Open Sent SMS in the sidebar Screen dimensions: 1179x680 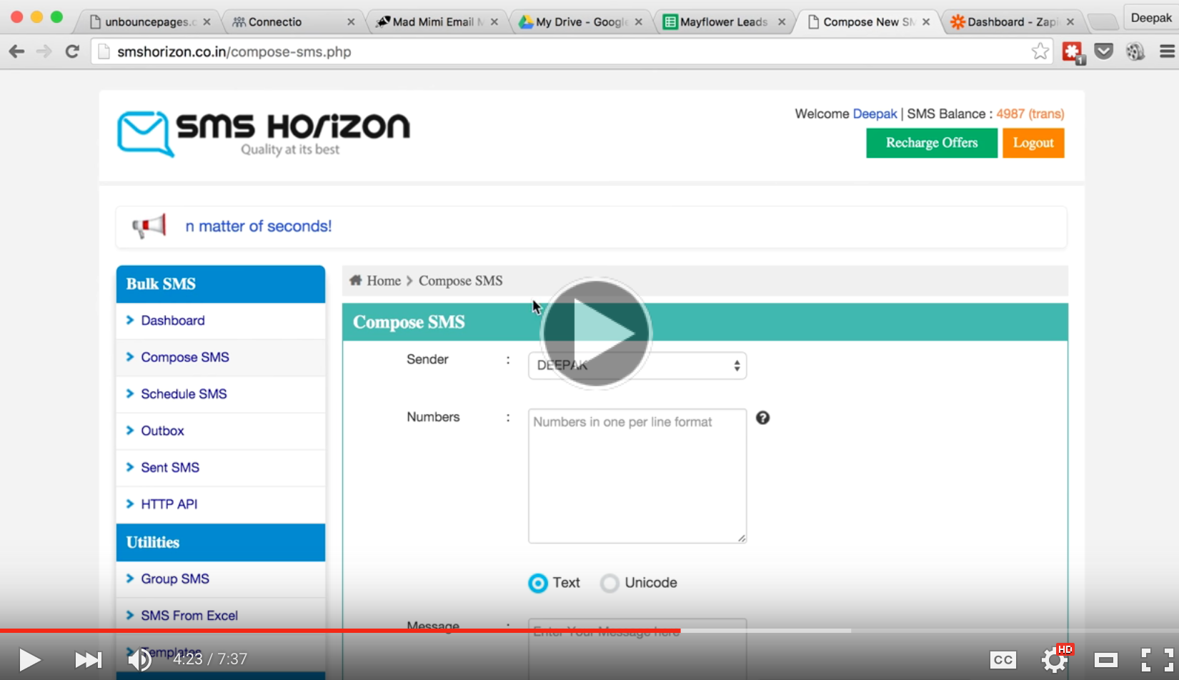pyautogui.click(x=170, y=468)
